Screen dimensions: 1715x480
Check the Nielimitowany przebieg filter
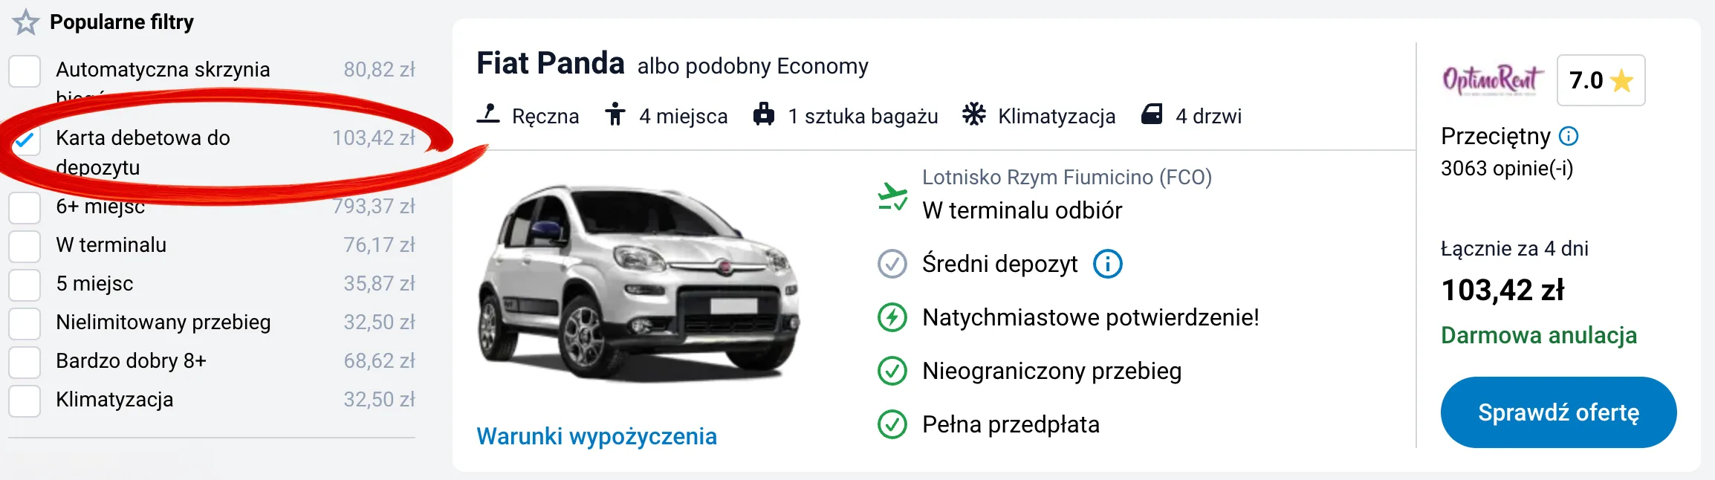(25, 323)
